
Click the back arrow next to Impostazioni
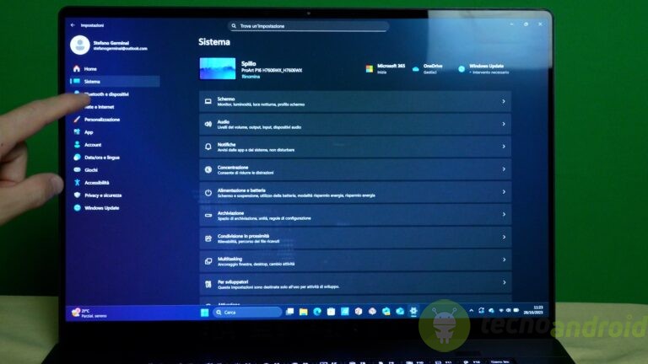tap(73, 26)
